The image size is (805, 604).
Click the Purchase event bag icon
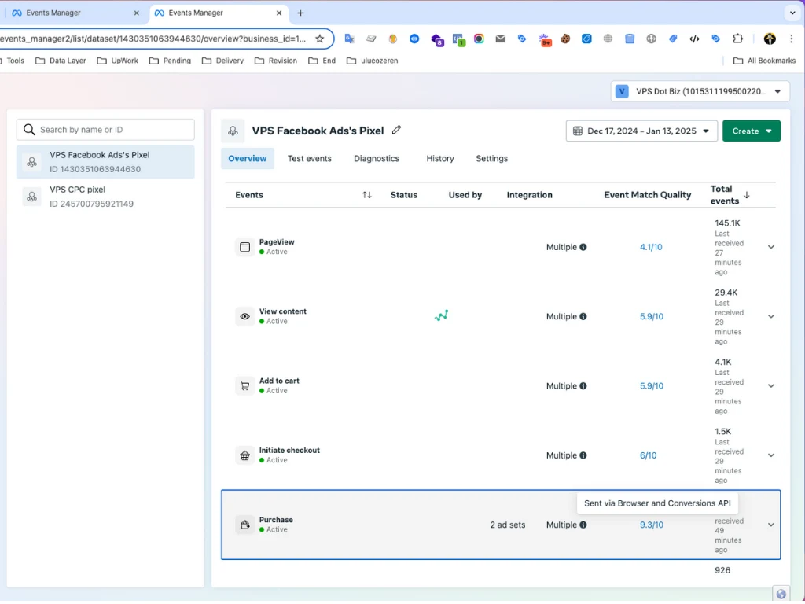pyautogui.click(x=244, y=524)
